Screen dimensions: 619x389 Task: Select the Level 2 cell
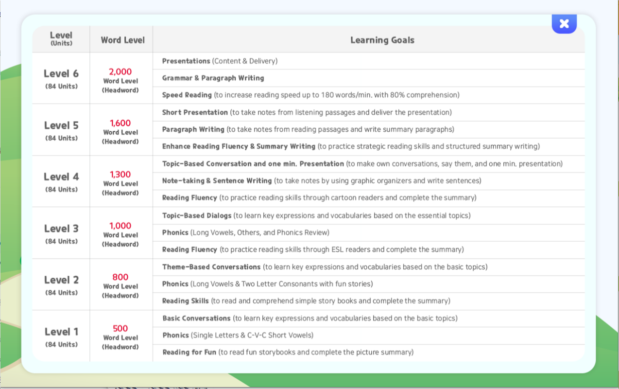[61, 284]
